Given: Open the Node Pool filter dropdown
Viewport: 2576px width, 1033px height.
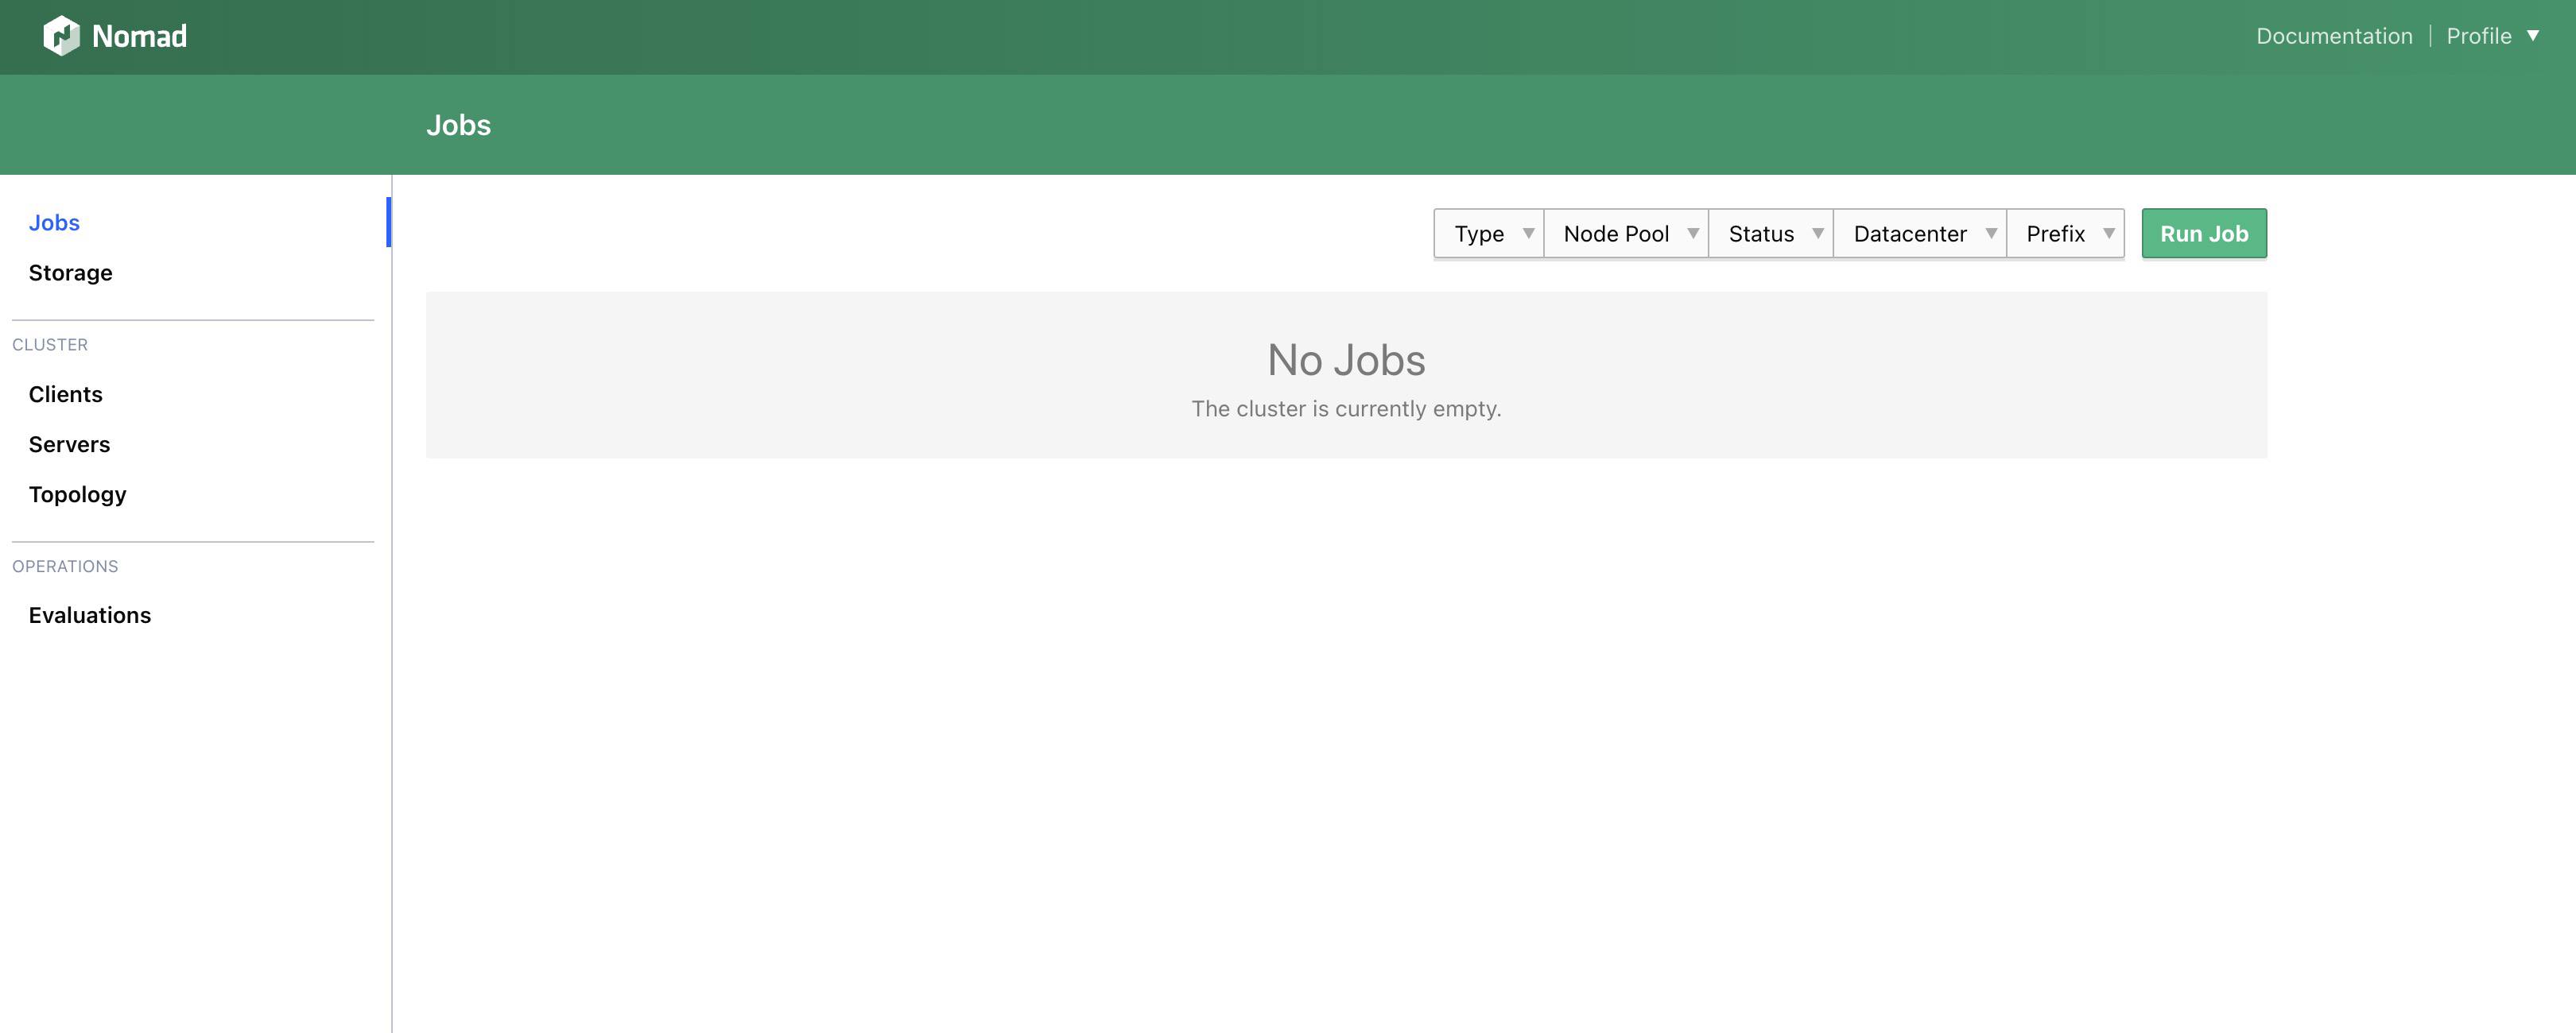Looking at the screenshot, I should click(1616, 233).
